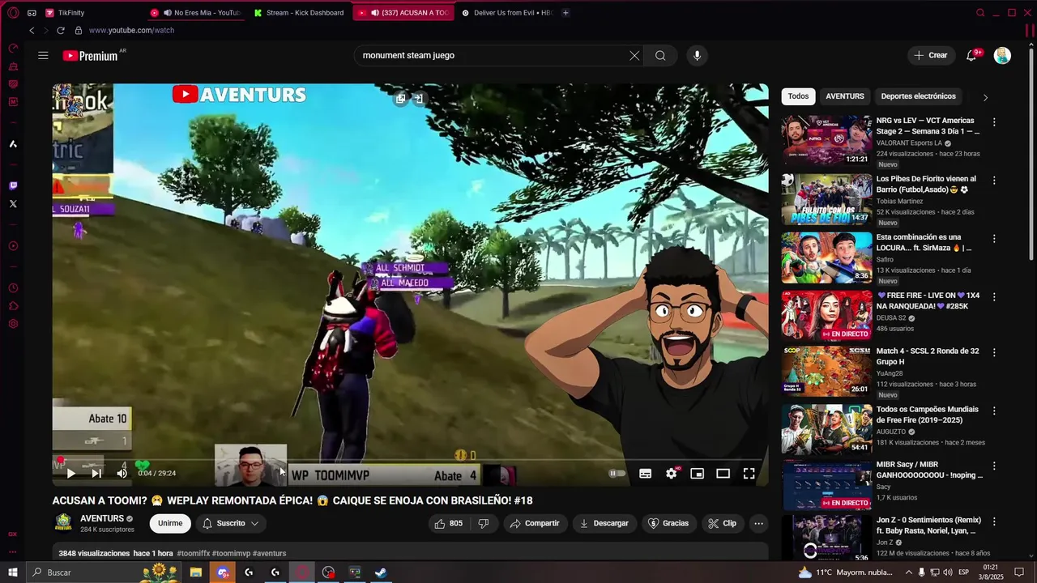Like the video with 805 likes
The image size is (1037, 583).
(x=448, y=523)
